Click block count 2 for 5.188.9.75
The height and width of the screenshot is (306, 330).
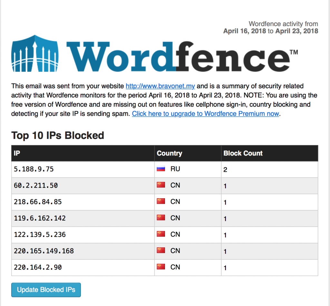point(225,170)
